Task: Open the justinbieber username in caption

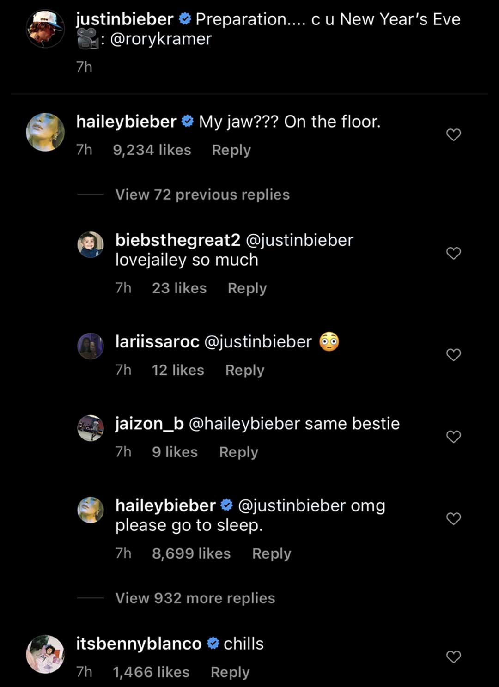Action: 124,19
